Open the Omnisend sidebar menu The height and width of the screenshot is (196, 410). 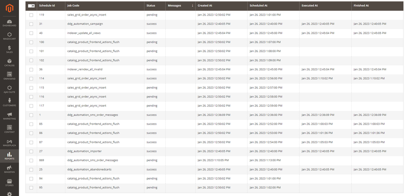[x=9, y=76]
